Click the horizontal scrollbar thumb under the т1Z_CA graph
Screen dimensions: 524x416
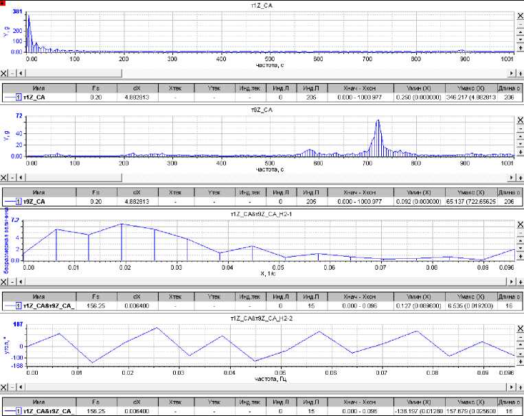73,73
